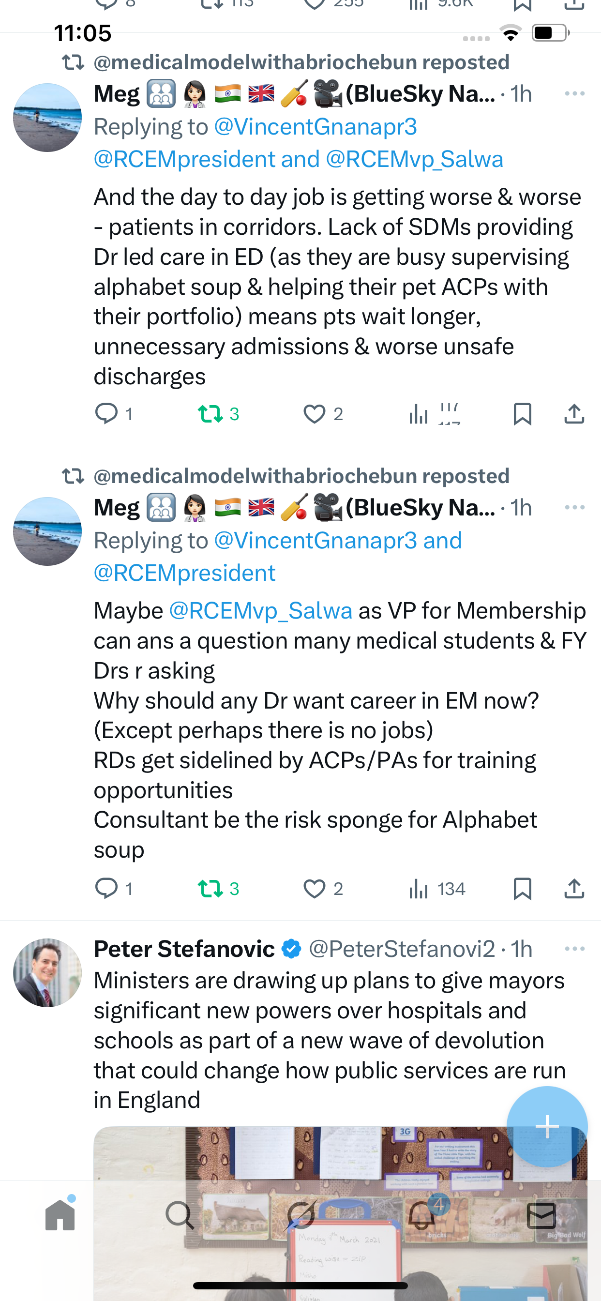601x1301 pixels.
Task: Open more options for second Meg tweet
Action: 574,508
